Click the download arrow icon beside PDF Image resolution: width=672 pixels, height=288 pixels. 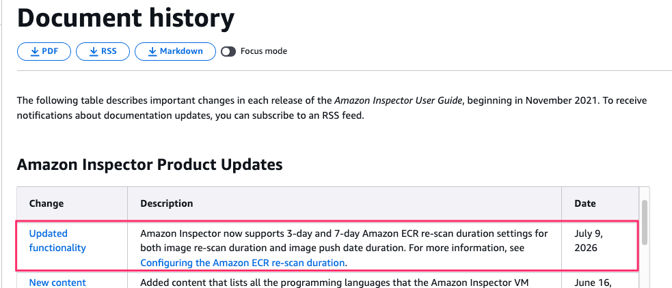[x=35, y=51]
